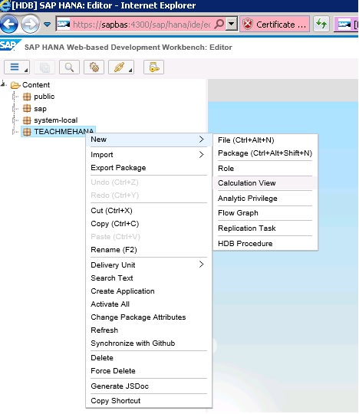359x414 pixels.
Task: Click the magnifier search toolbar icon
Action: point(70,67)
